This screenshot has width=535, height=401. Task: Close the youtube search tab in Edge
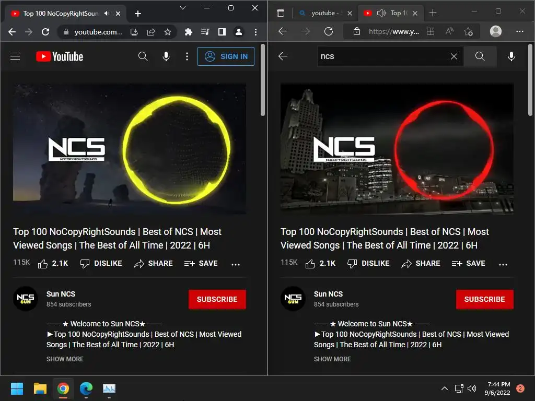point(350,13)
